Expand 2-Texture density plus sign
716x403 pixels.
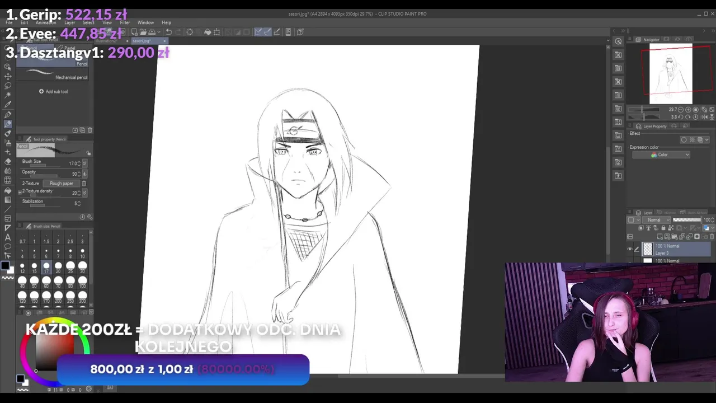pos(20,192)
